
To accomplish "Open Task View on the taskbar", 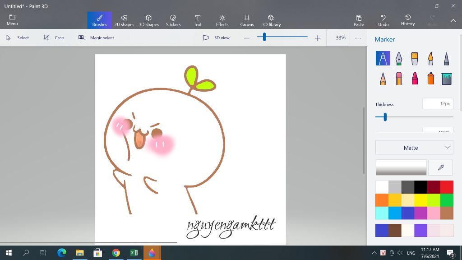I will [x=43, y=253].
